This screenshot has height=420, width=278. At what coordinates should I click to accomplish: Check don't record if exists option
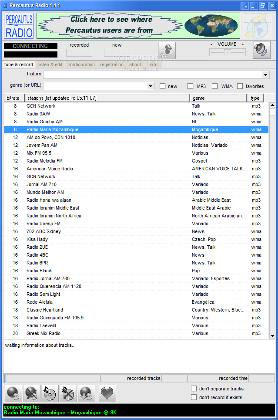click(x=194, y=397)
